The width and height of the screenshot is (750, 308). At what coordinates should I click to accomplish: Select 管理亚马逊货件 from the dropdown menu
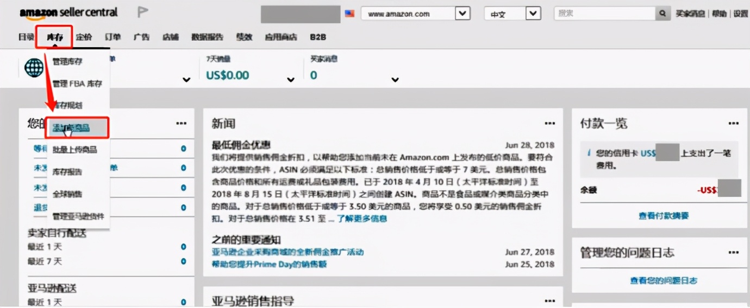coord(78,216)
